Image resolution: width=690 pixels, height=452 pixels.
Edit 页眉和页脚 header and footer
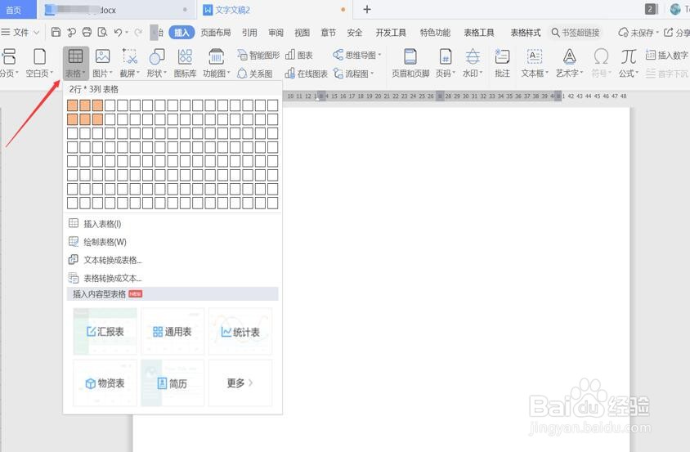pos(410,63)
